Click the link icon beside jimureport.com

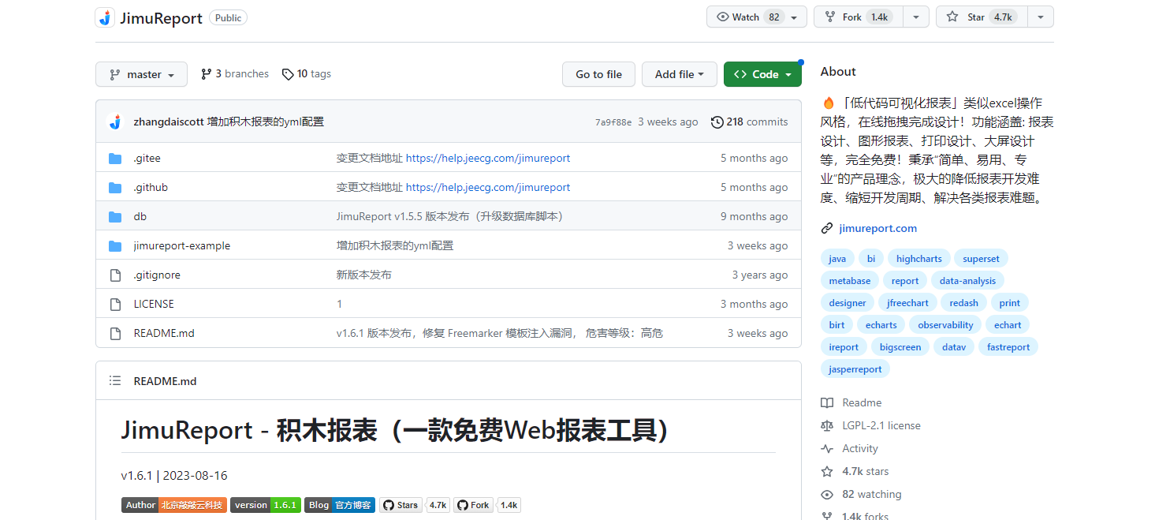pyautogui.click(x=827, y=229)
